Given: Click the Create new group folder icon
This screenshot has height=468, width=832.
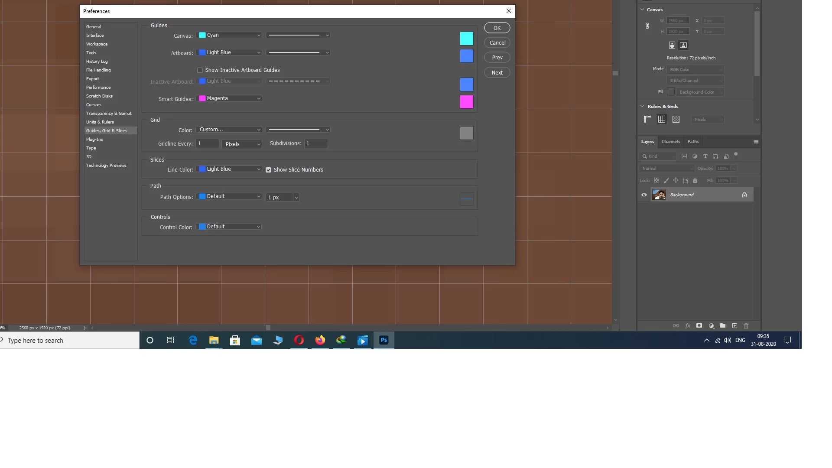Looking at the screenshot, I should tap(723, 326).
